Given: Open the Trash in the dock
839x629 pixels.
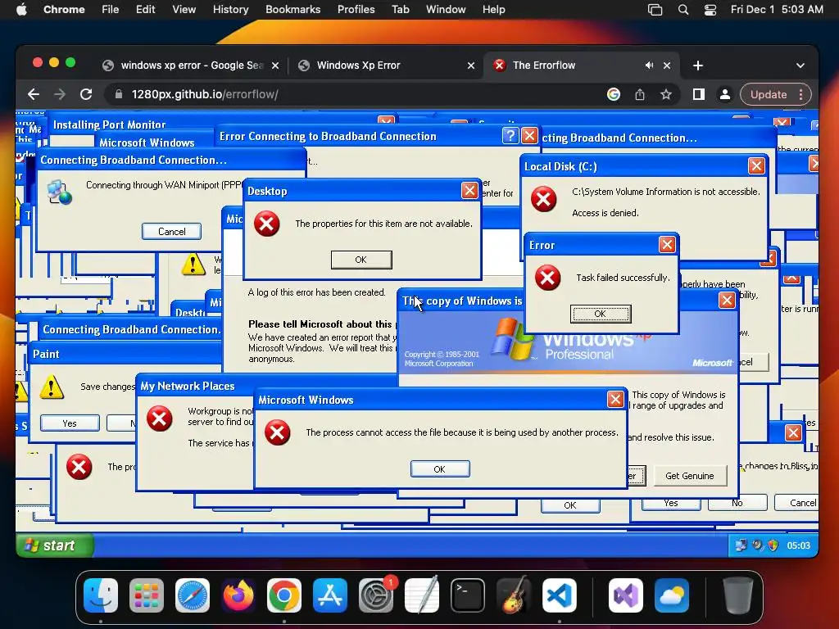Looking at the screenshot, I should (738, 595).
